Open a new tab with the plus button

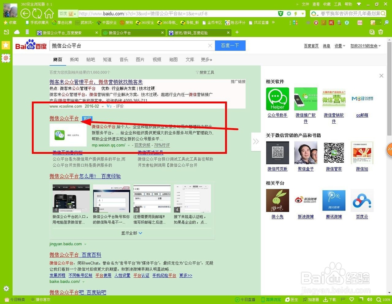[x=237, y=32]
